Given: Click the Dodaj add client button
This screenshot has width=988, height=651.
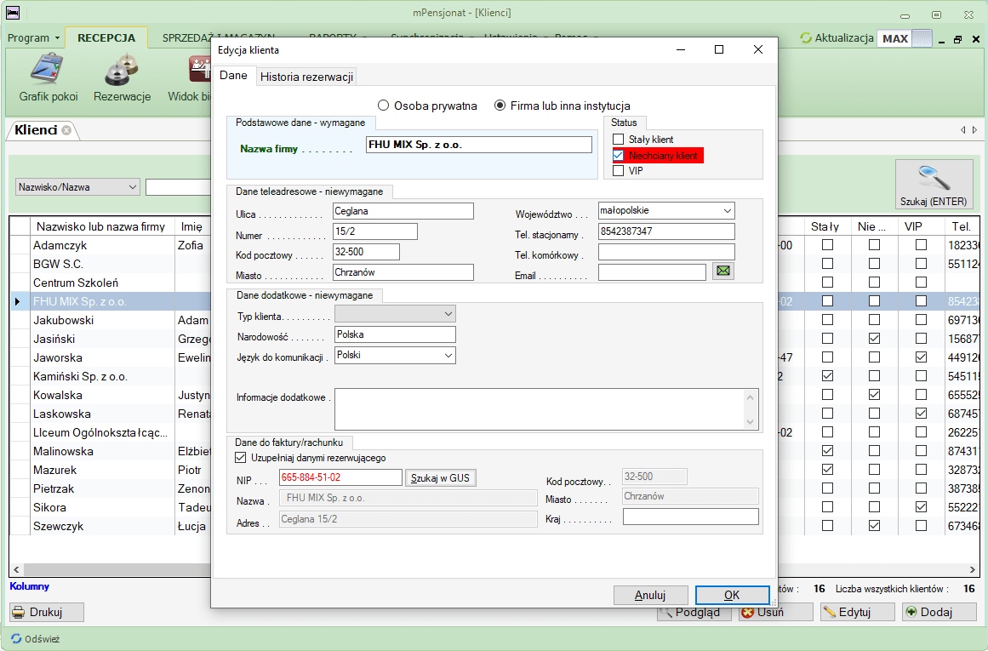Looking at the screenshot, I should pyautogui.click(x=938, y=612).
